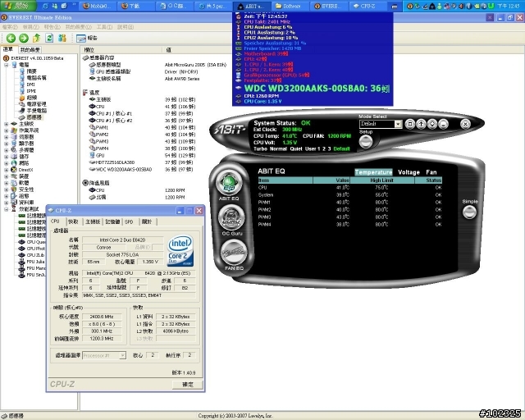525x420 pixels.
Task: Expand the 多媒體 multimedia tree node
Action: [x=6, y=150]
